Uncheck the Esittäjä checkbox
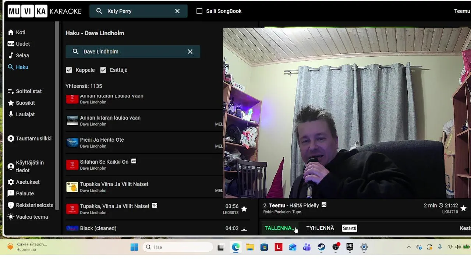This screenshot has width=471, height=265. tap(103, 70)
